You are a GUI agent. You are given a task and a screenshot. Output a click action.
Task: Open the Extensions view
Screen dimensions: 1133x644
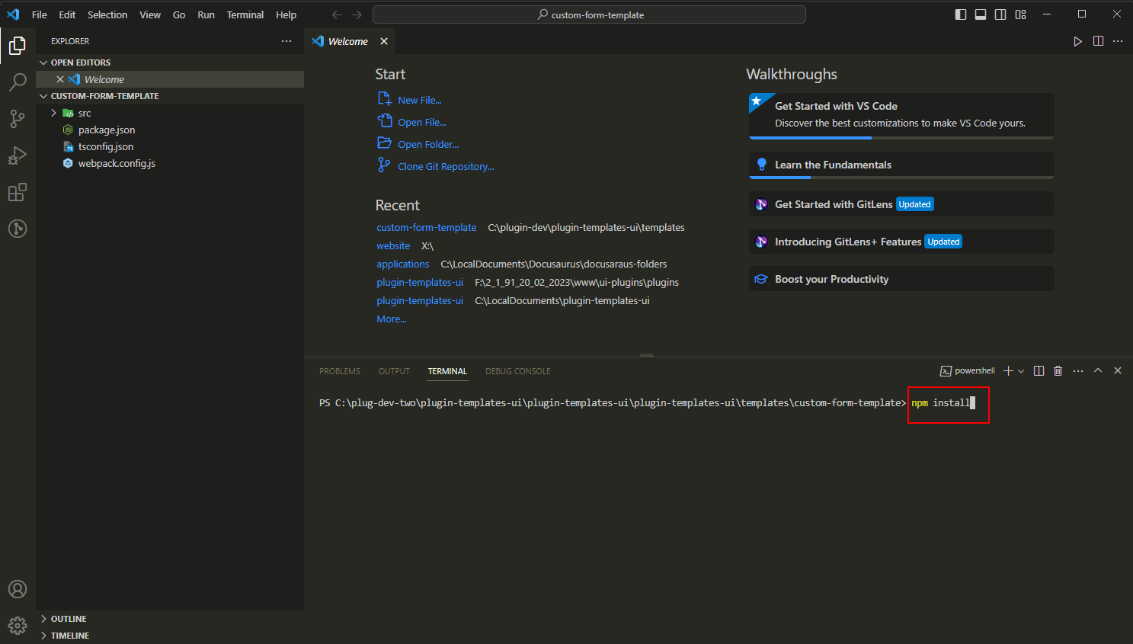click(x=18, y=192)
